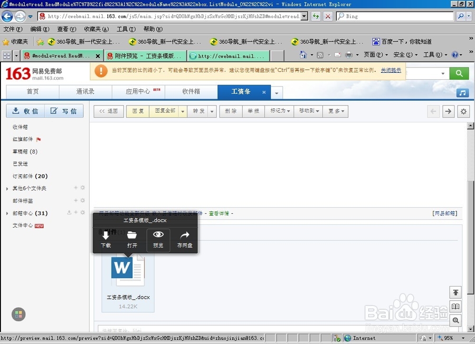Click the IE forward navigation arrow
The width and height of the screenshot is (475, 344).
pos(20,16)
